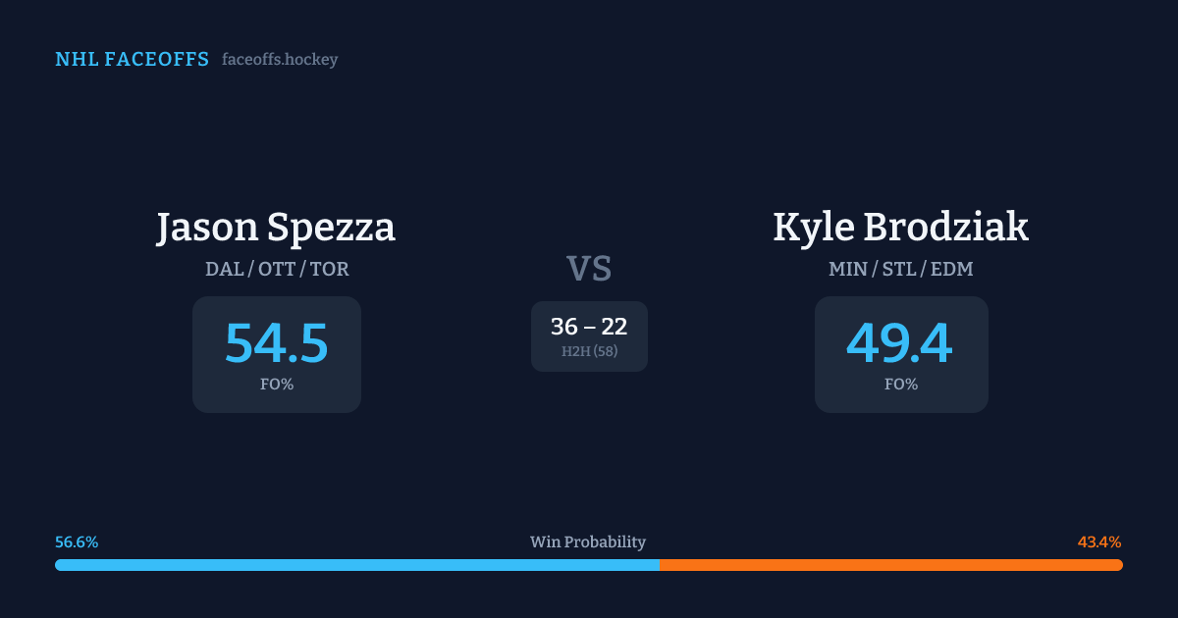The image size is (1178, 618).
Task: Select the Kyle Brodziak player name
Action: tap(900, 228)
